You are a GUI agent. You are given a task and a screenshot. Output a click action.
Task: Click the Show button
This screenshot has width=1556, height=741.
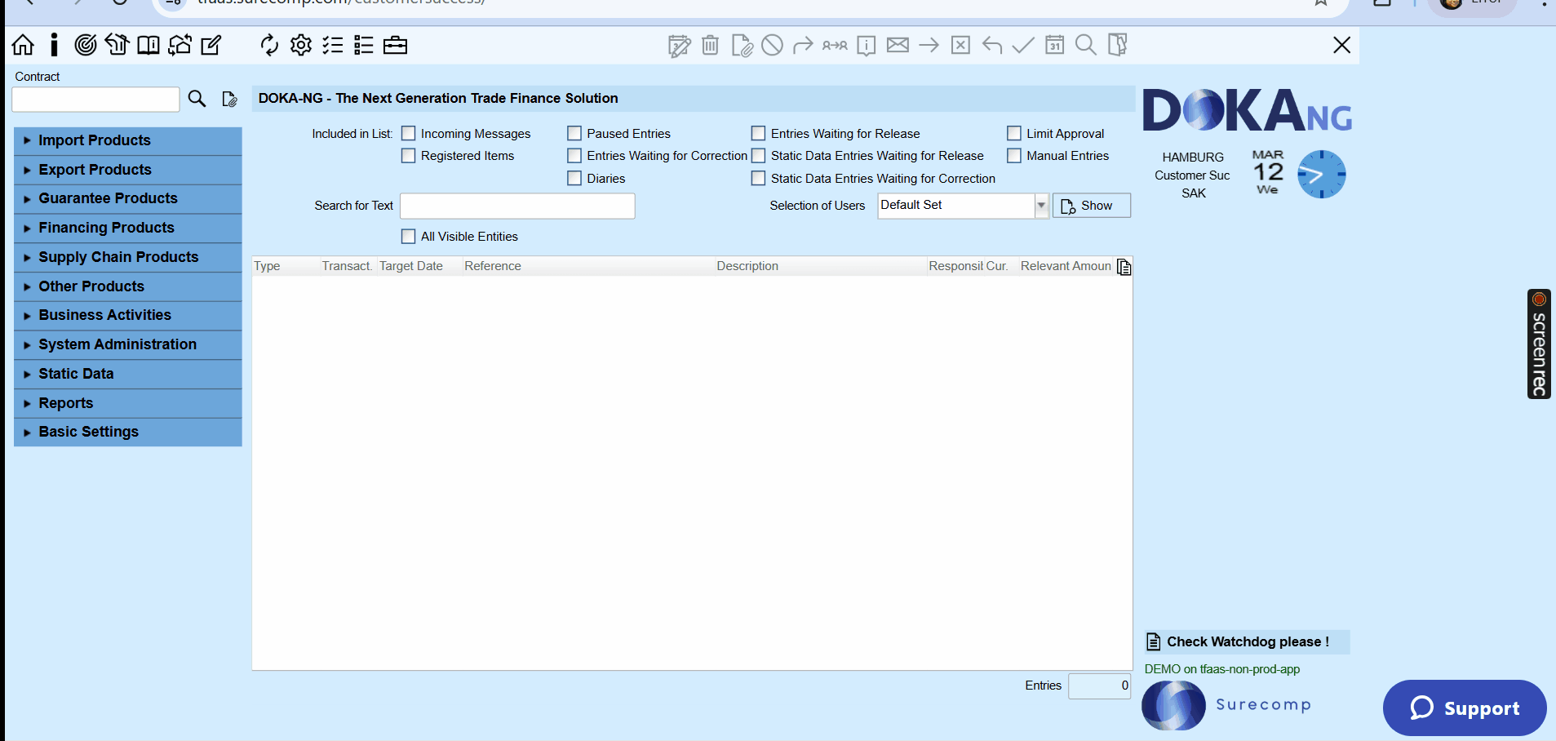coord(1092,206)
